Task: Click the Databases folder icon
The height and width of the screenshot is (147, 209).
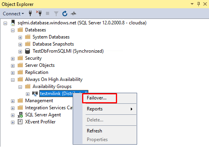Action: coord(20,30)
